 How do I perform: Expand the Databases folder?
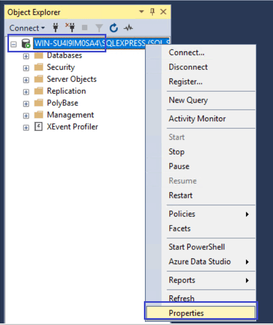pos(26,57)
